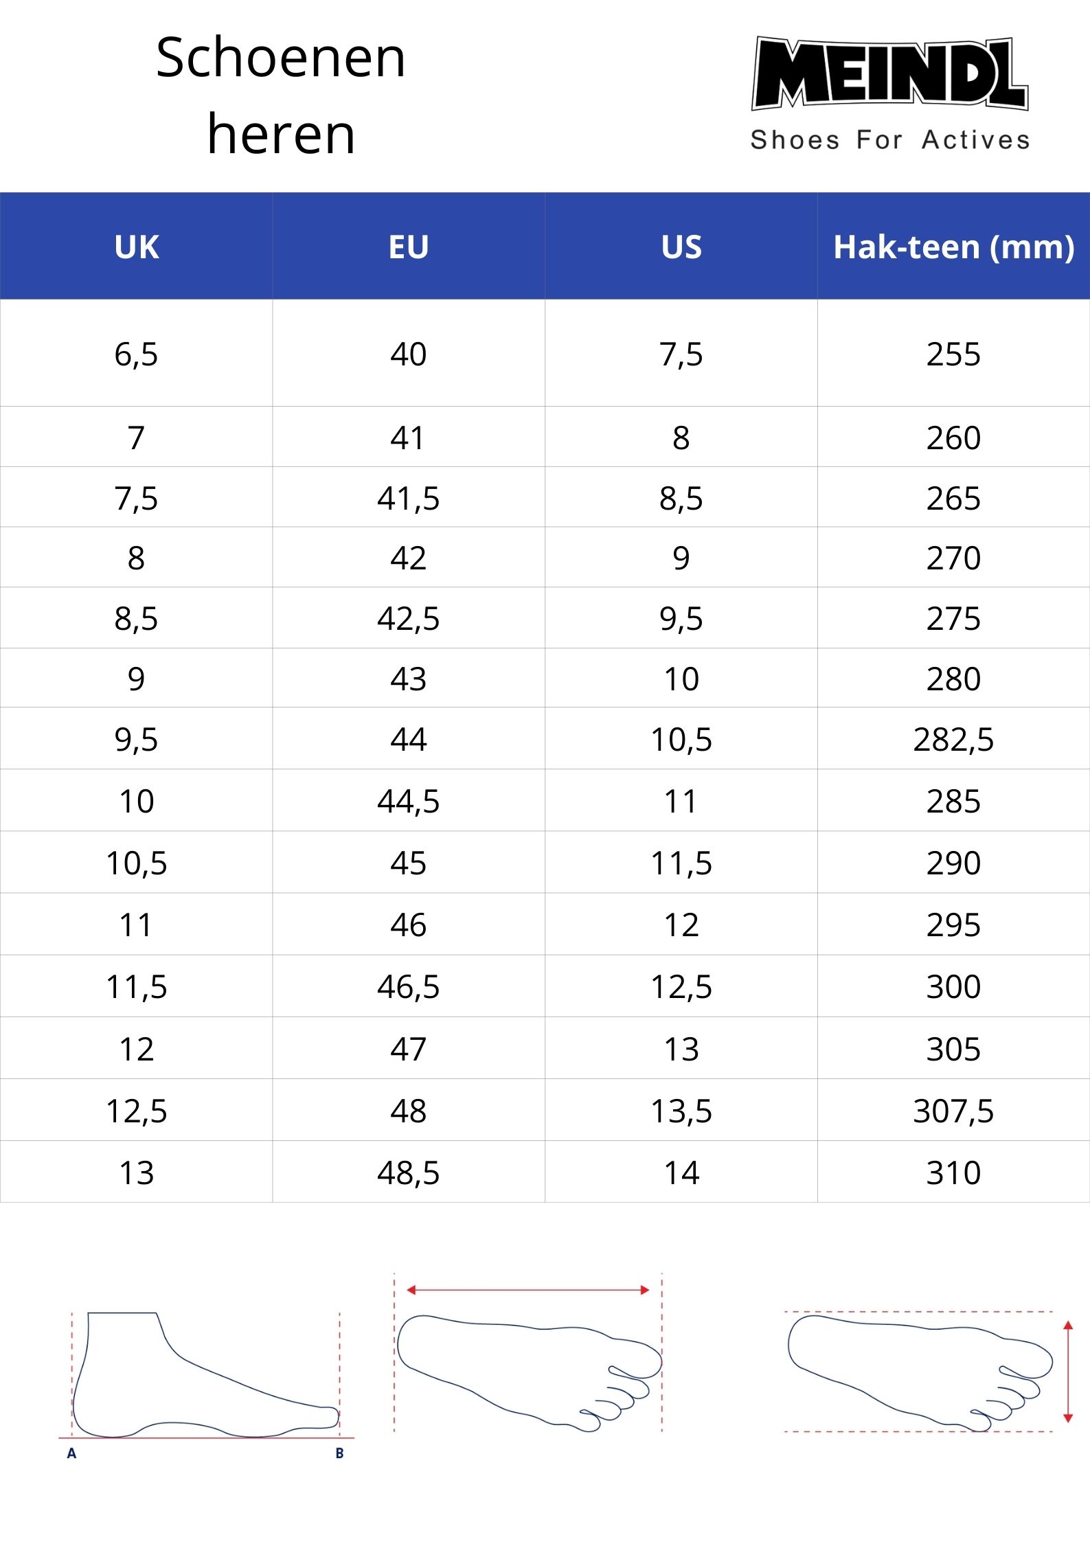1090x1542 pixels.
Task: Select the UK column header
Action: coord(136,246)
